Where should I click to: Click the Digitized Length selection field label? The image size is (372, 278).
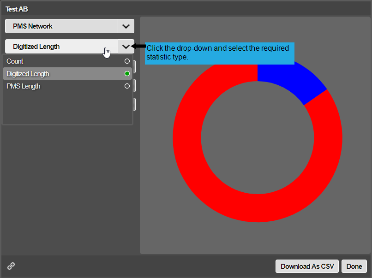click(36, 47)
